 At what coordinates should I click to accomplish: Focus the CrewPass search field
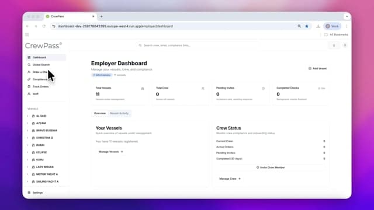[x=198, y=45]
